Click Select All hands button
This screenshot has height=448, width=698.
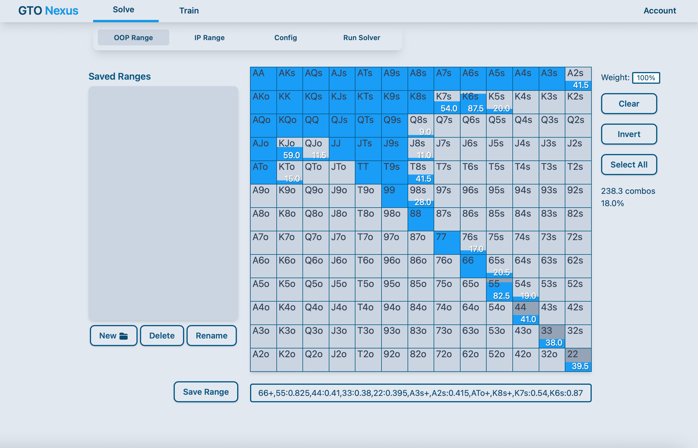(629, 165)
